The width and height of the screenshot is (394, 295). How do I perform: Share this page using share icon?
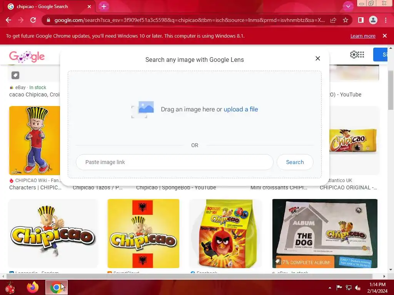[333, 20]
